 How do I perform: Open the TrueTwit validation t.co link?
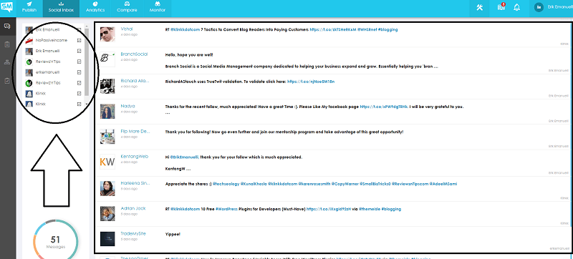coord(311,82)
